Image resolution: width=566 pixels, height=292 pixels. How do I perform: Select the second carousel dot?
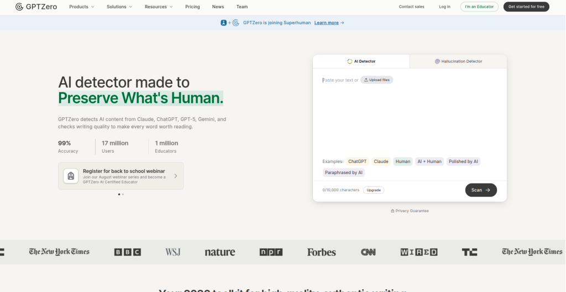point(123,194)
